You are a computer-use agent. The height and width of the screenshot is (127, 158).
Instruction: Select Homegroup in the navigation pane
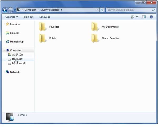point(17,42)
